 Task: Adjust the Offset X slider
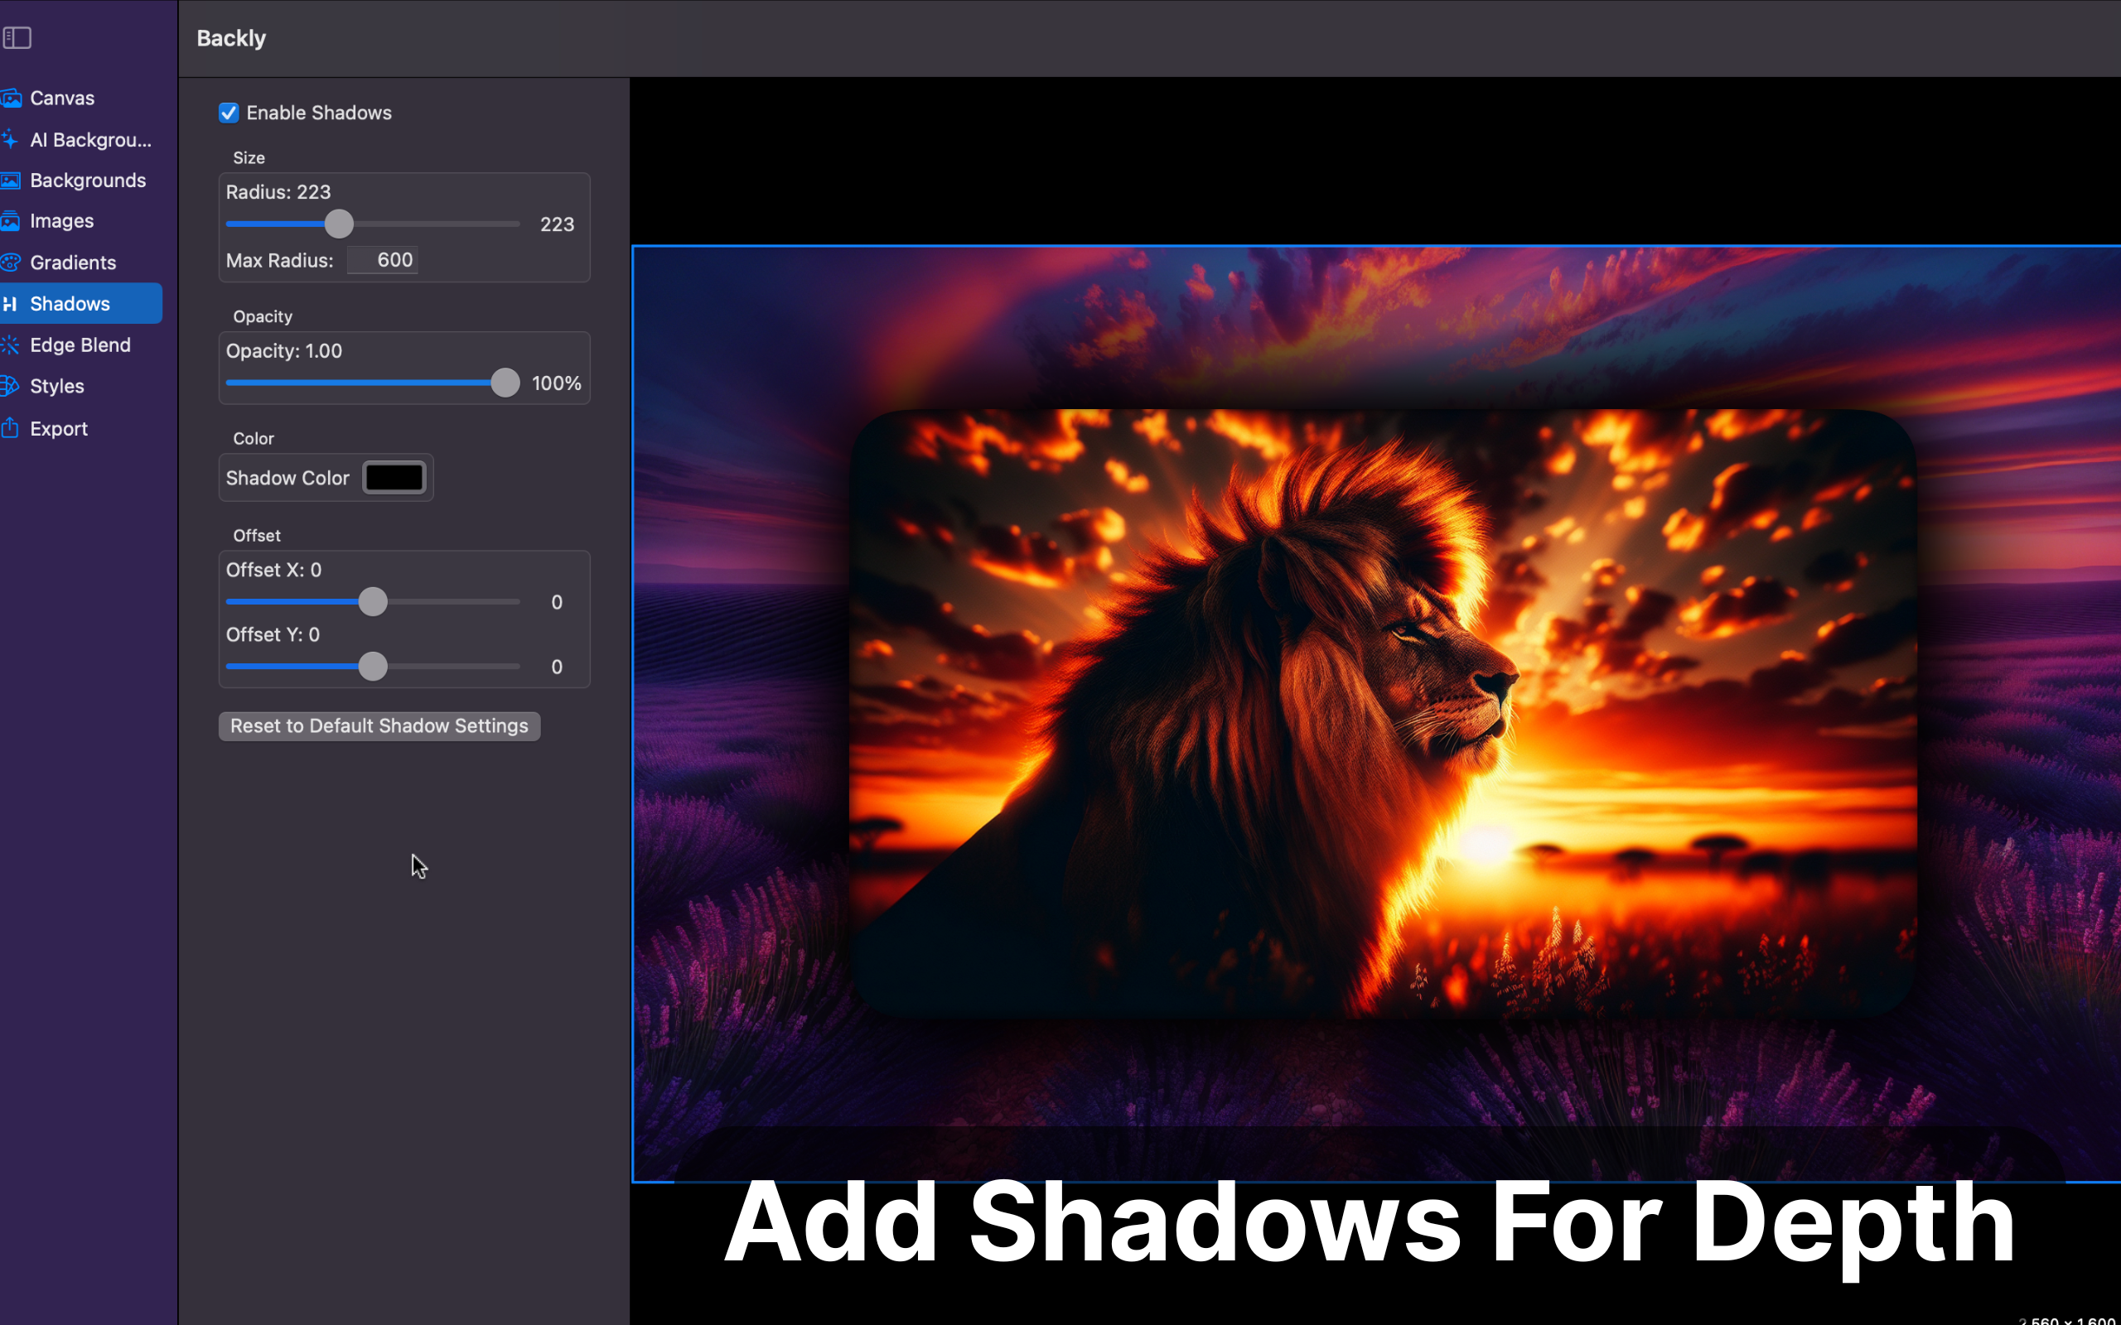[x=373, y=601]
